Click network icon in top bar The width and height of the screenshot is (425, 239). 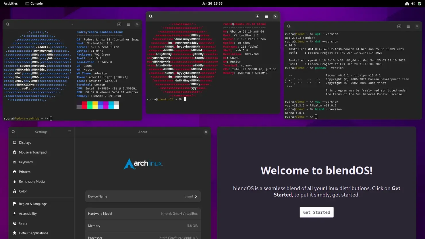(407, 3)
